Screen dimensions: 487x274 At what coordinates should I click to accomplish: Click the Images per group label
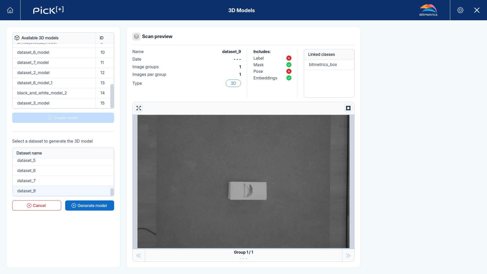click(x=149, y=74)
